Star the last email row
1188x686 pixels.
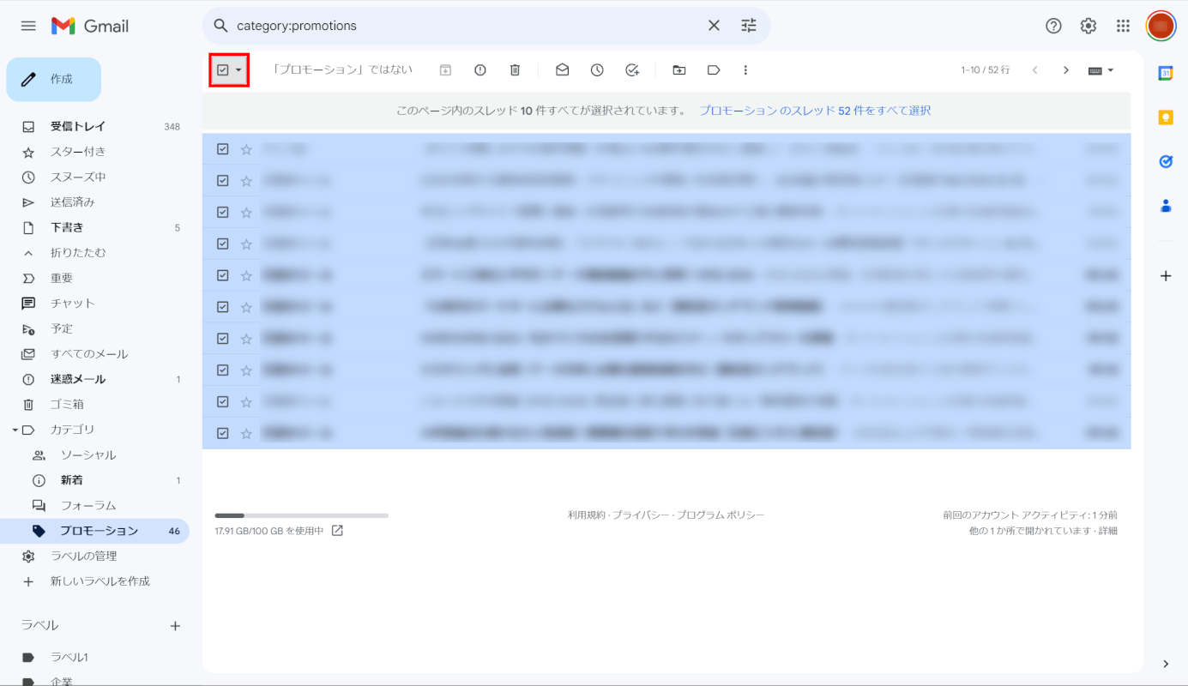tap(246, 433)
